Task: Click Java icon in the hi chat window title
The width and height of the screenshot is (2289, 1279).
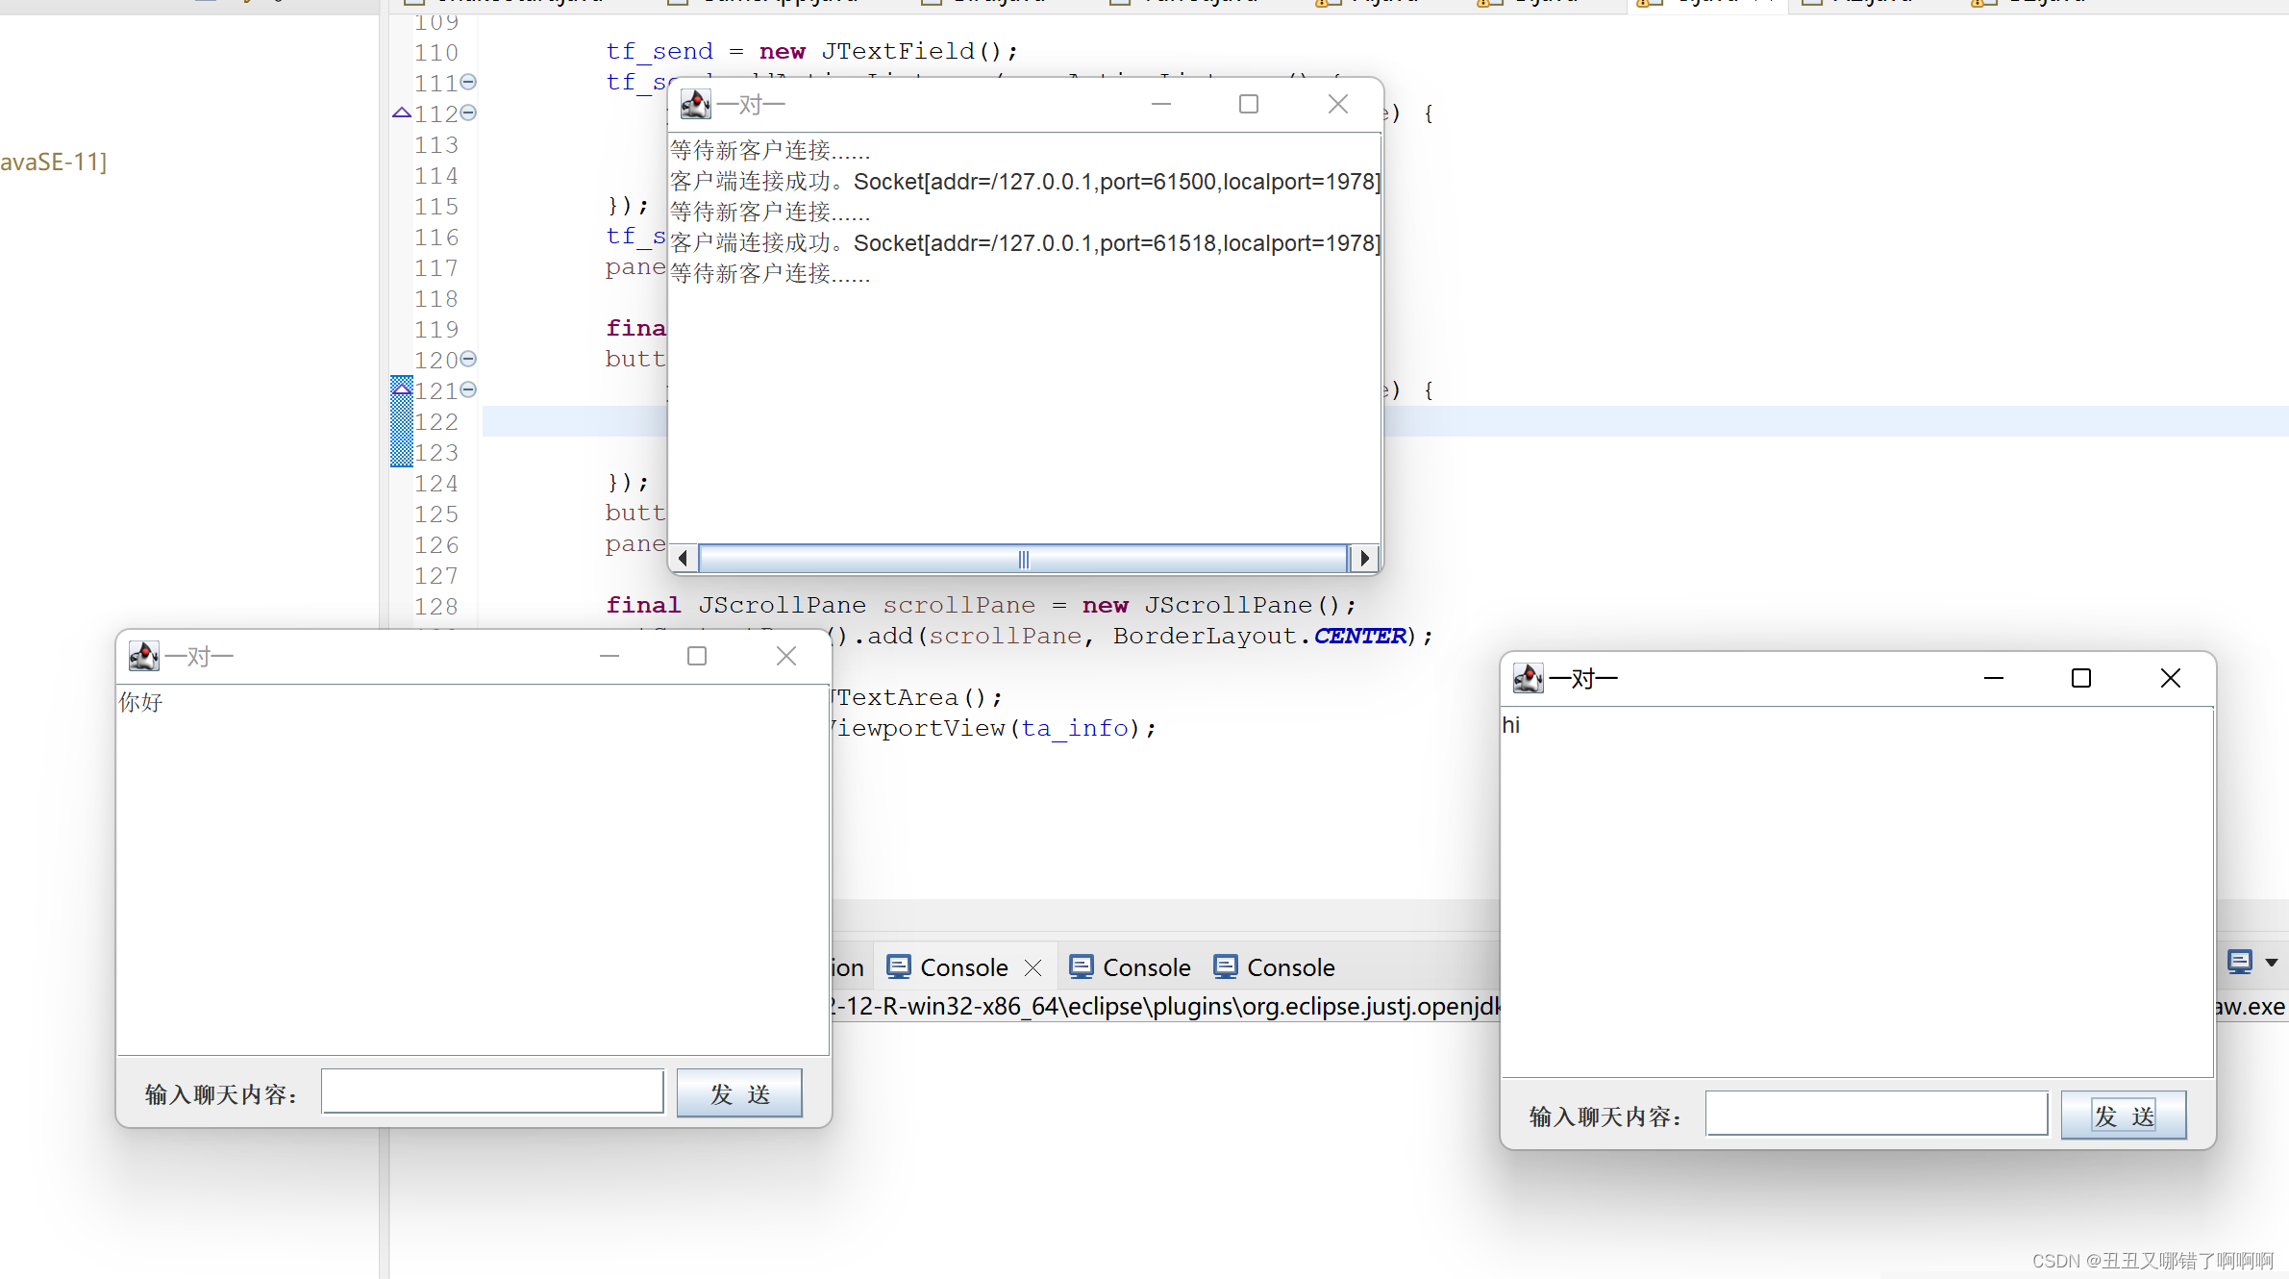Action: tap(1528, 678)
